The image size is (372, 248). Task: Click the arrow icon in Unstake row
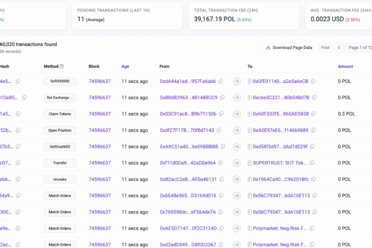coord(237,179)
